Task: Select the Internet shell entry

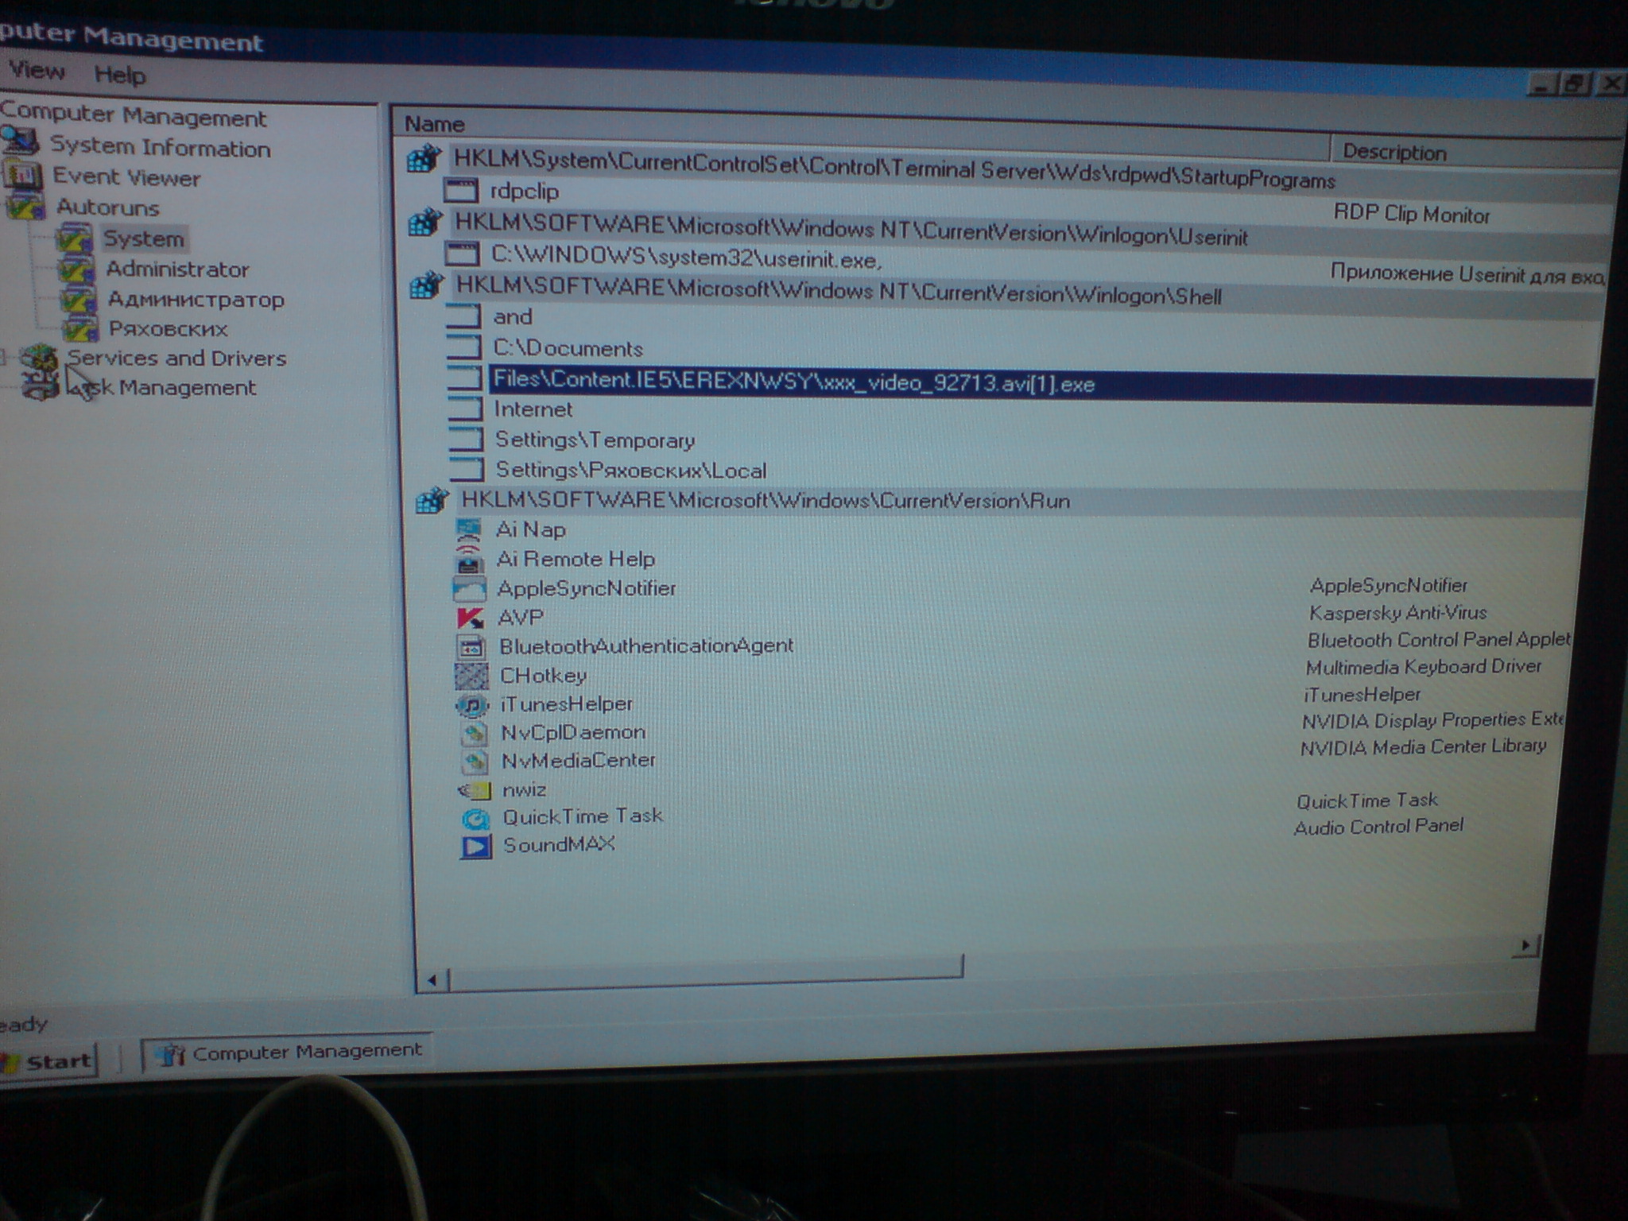Action: pyautogui.click(x=533, y=409)
